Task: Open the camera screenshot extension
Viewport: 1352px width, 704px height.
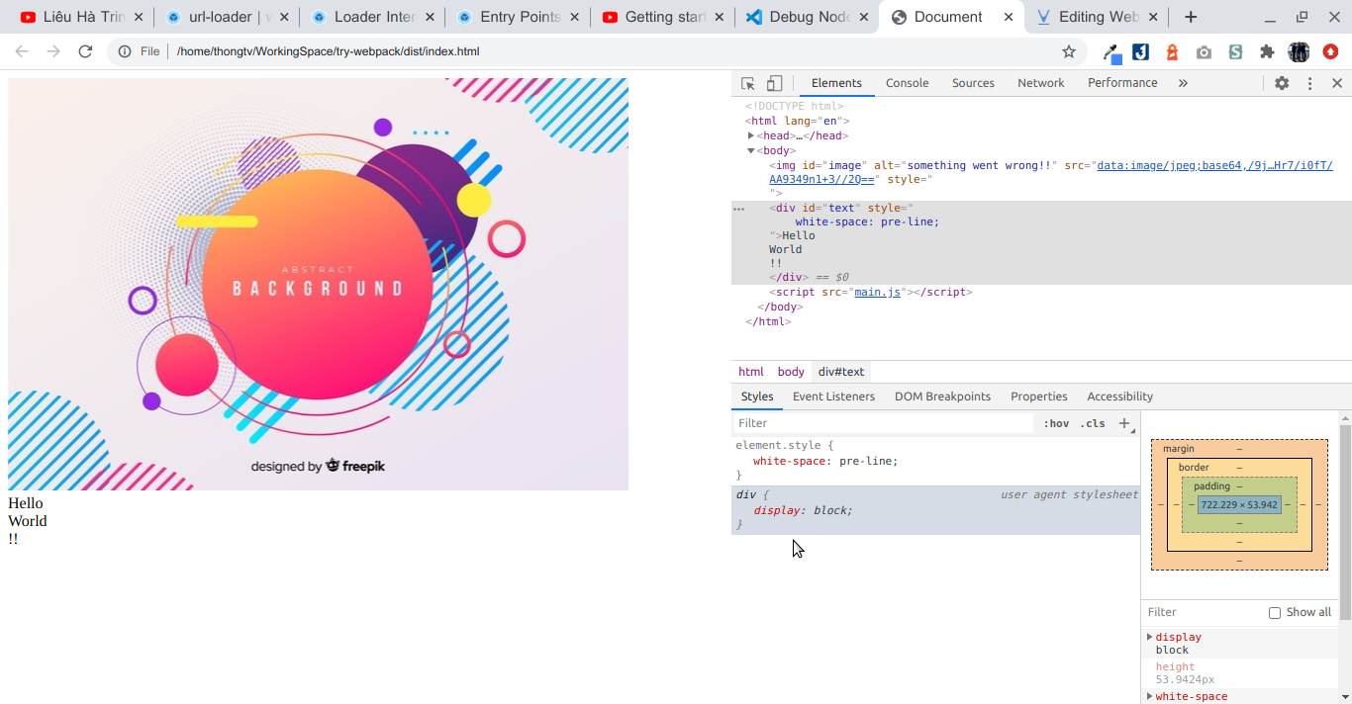Action: 1204,52
